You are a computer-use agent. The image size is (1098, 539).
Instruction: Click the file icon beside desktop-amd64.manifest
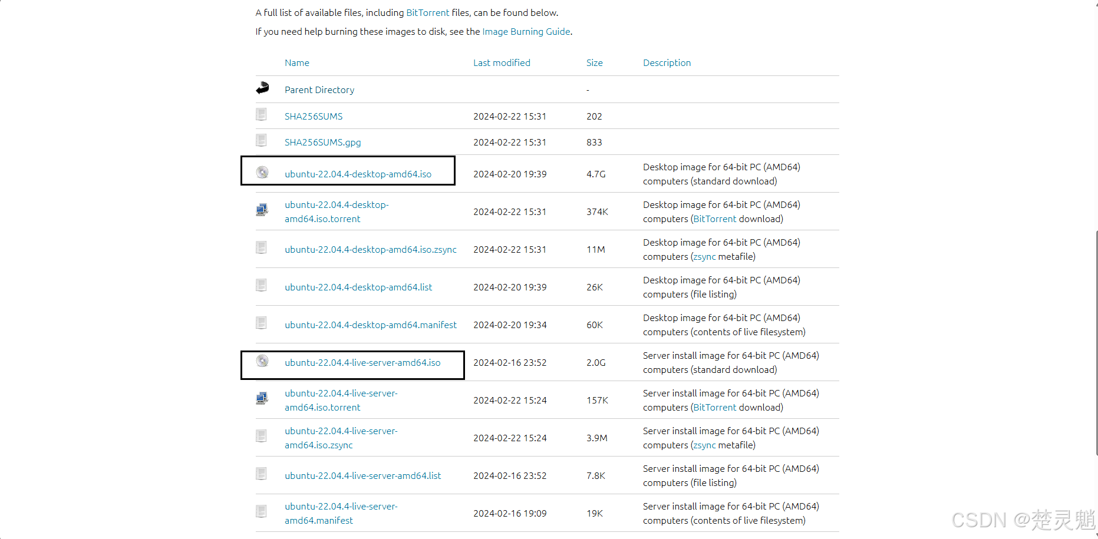click(x=262, y=323)
